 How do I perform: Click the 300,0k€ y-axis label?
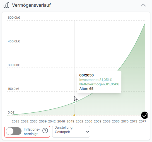click(14, 65)
